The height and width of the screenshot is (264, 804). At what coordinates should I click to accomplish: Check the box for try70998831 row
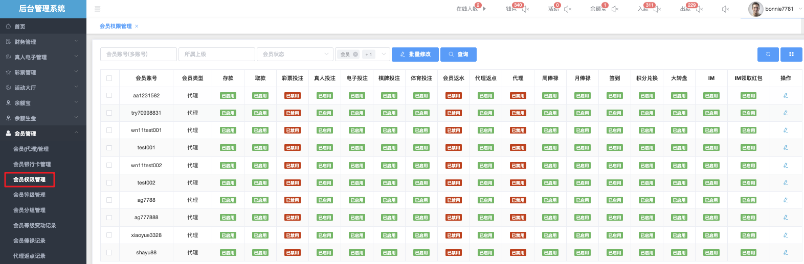click(x=109, y=113)
